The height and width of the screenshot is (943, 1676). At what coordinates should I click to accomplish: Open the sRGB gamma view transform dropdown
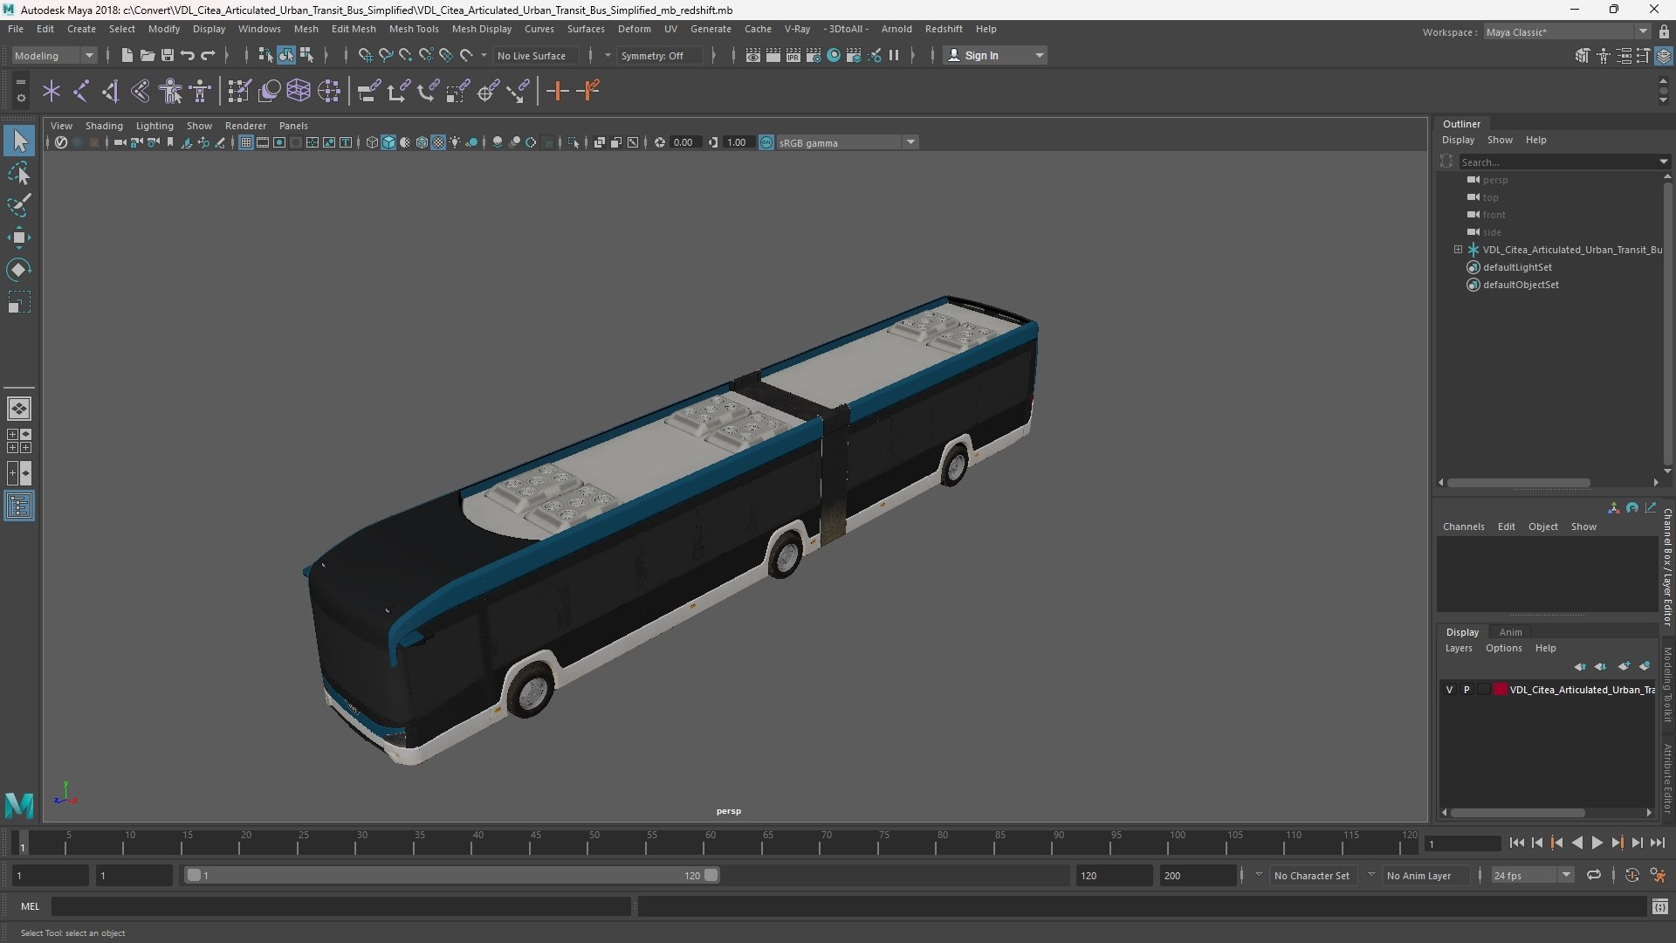pyautogui.click(x=847, y=142)
